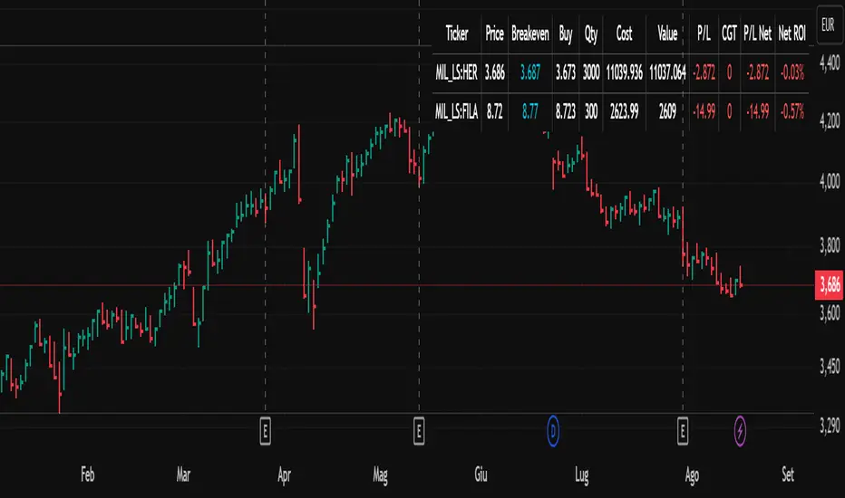Click the 4,400 price scale label
The image size is (845, 498).
tap(830, 63)
